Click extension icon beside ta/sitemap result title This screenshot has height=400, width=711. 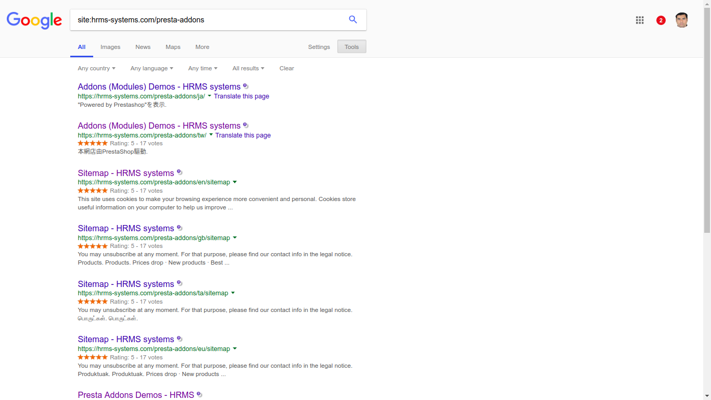pos(180,283)
